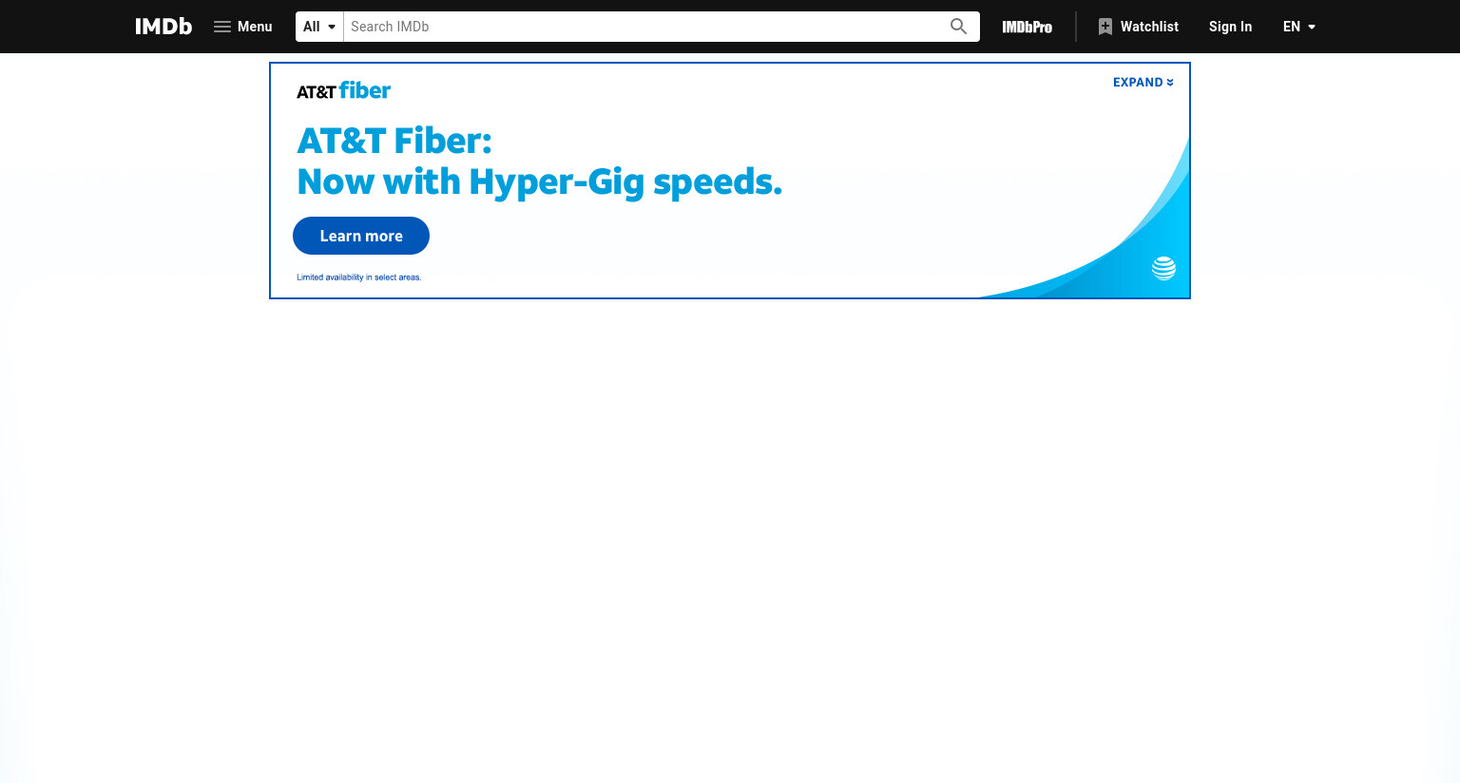
Task: Submit search with the magnifier icon
Action: click(x=958, y=27)
